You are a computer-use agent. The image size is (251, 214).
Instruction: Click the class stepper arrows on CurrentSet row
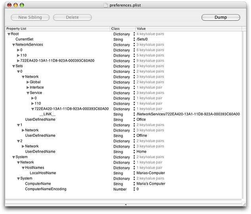point(134,40)
